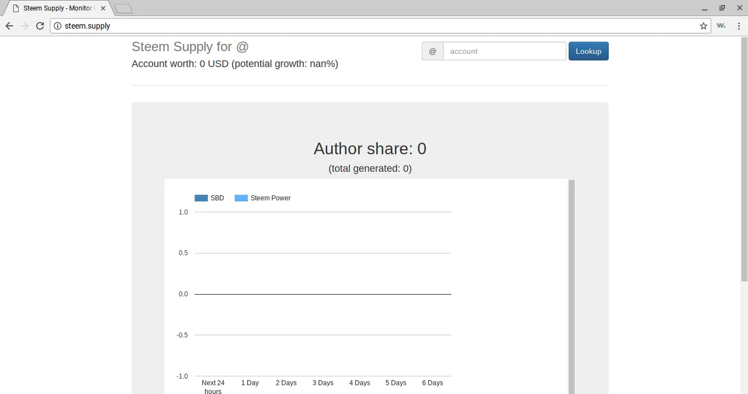Close the Steem Supply tab
Screen dimensions: 748x394
tap(103, 9)
